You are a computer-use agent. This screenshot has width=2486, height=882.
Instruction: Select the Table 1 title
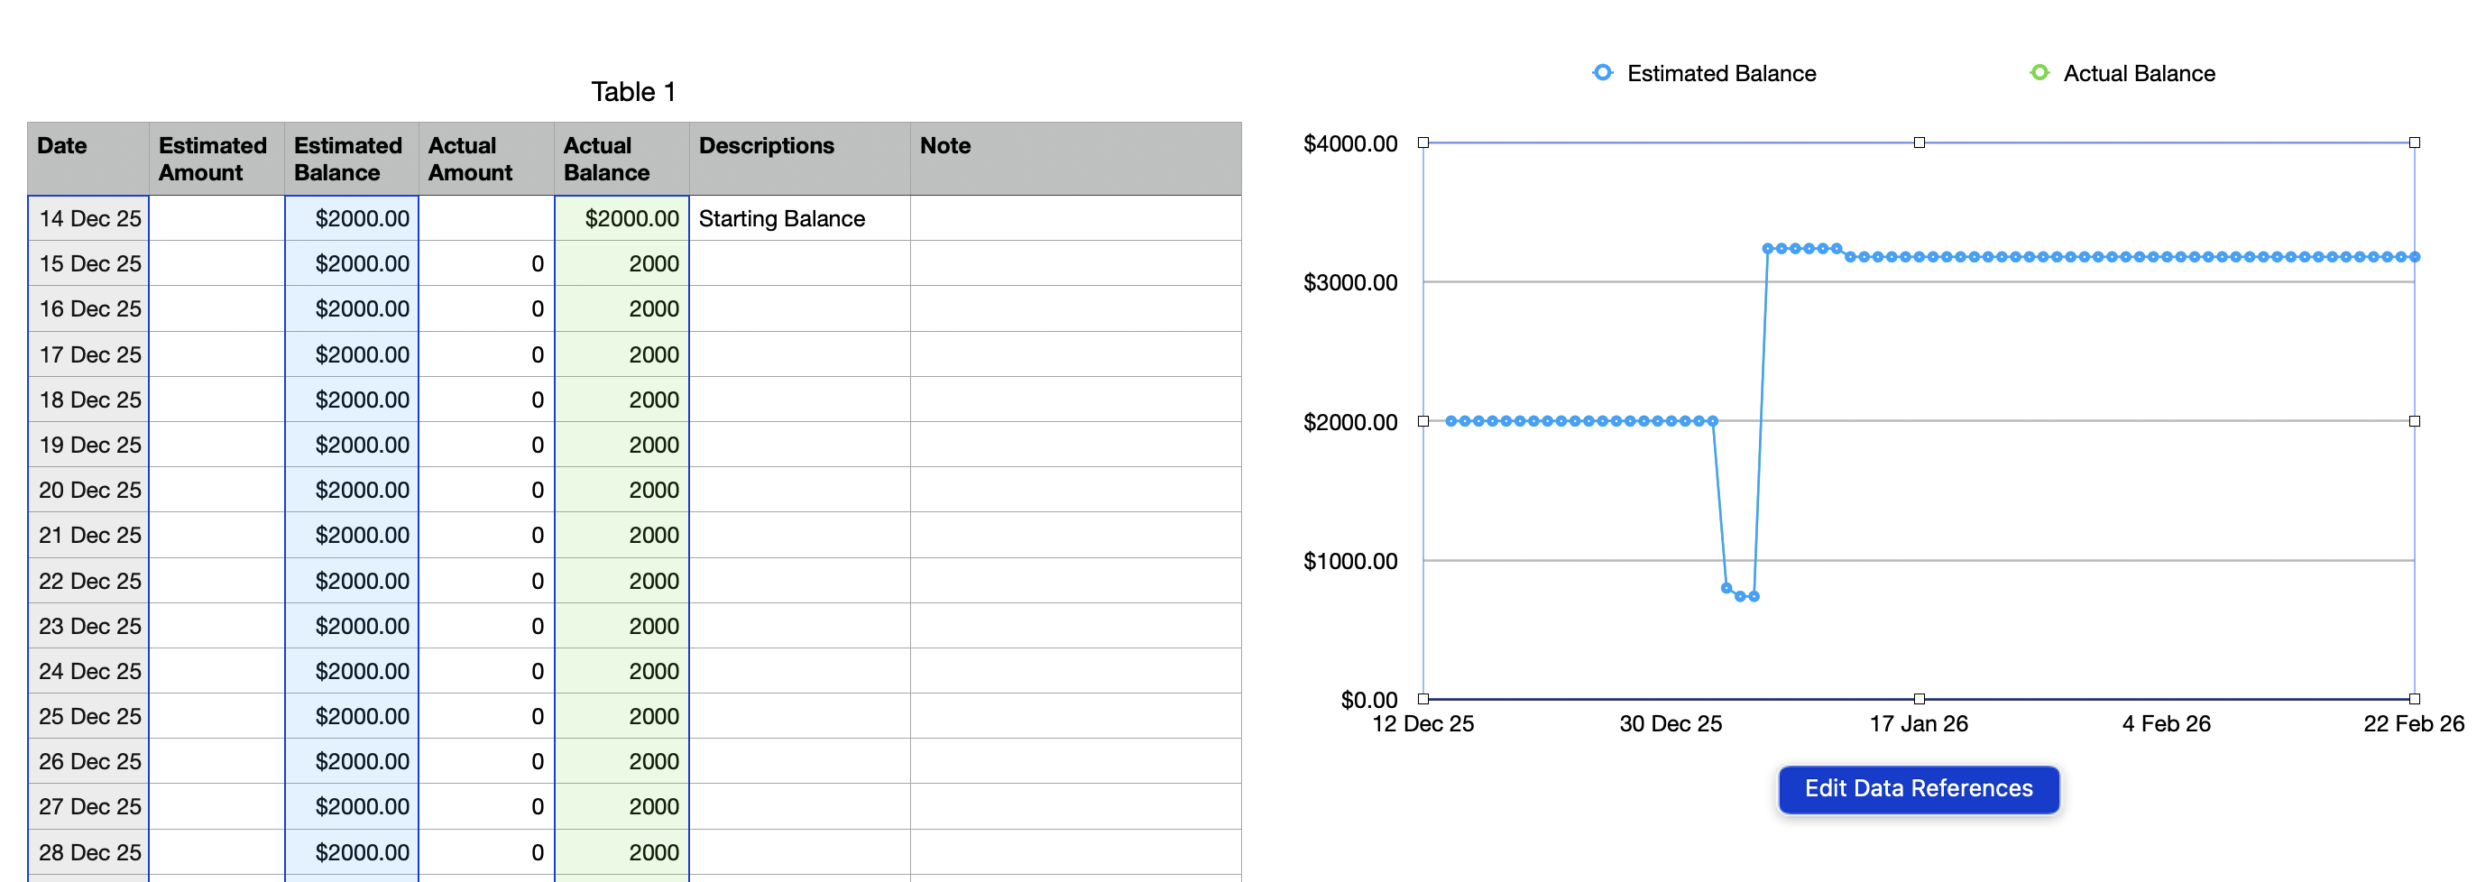tap(633, 92)
